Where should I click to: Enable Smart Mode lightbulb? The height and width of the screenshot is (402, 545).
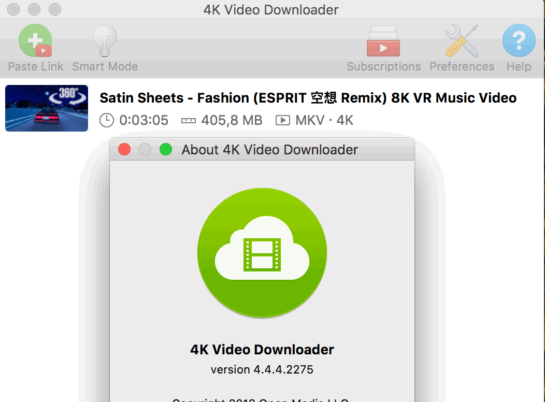105,40
